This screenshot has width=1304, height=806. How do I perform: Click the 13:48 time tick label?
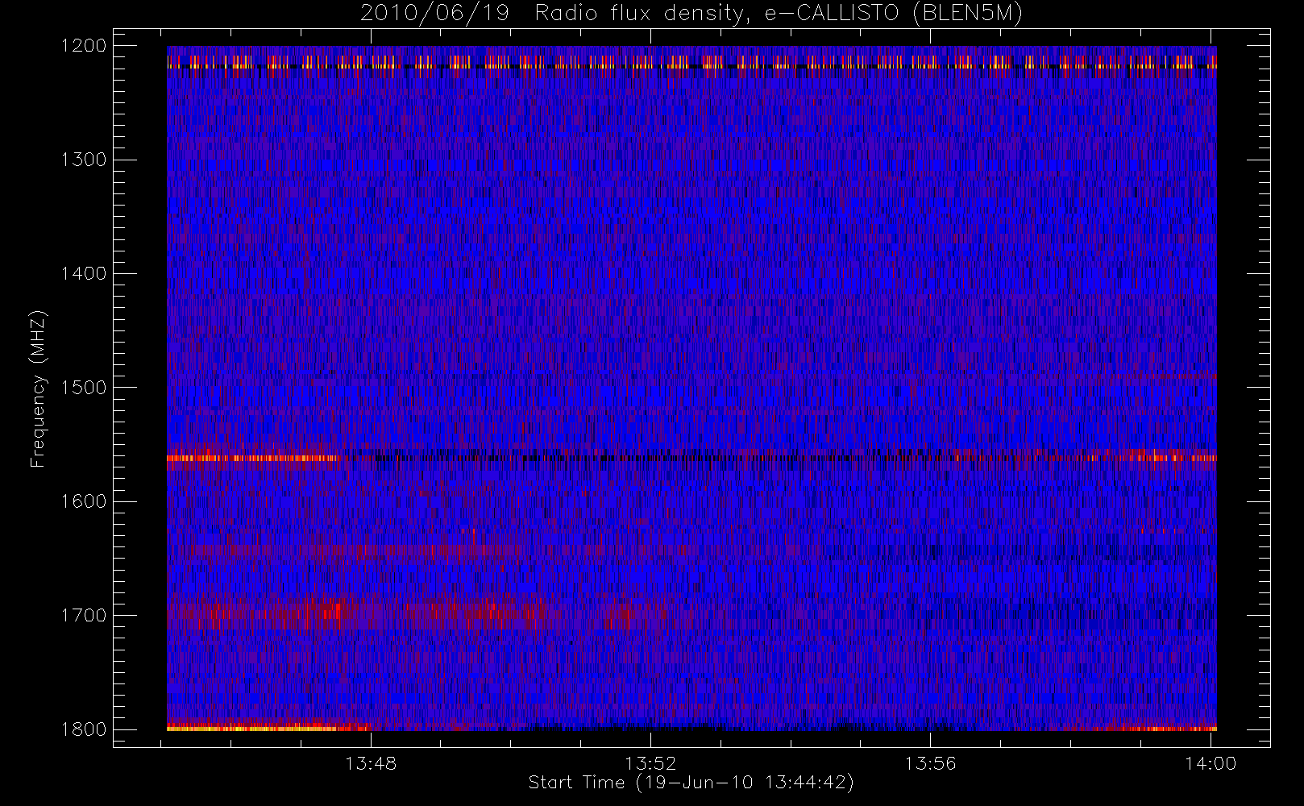(x=371, y=763)
